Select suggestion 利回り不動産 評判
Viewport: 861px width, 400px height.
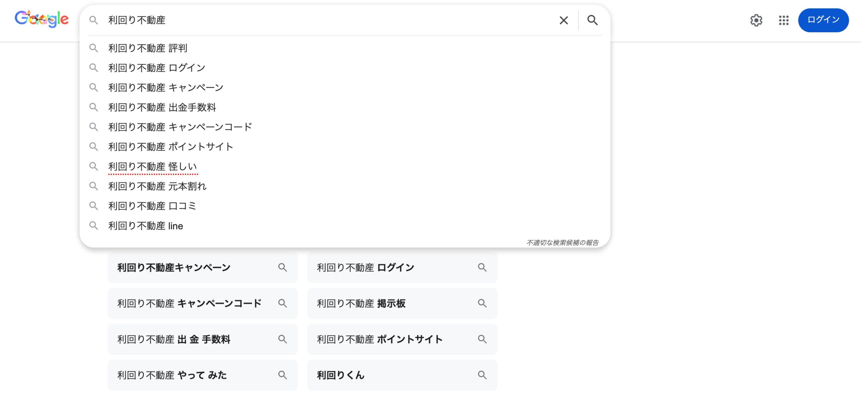pos(148,48)
